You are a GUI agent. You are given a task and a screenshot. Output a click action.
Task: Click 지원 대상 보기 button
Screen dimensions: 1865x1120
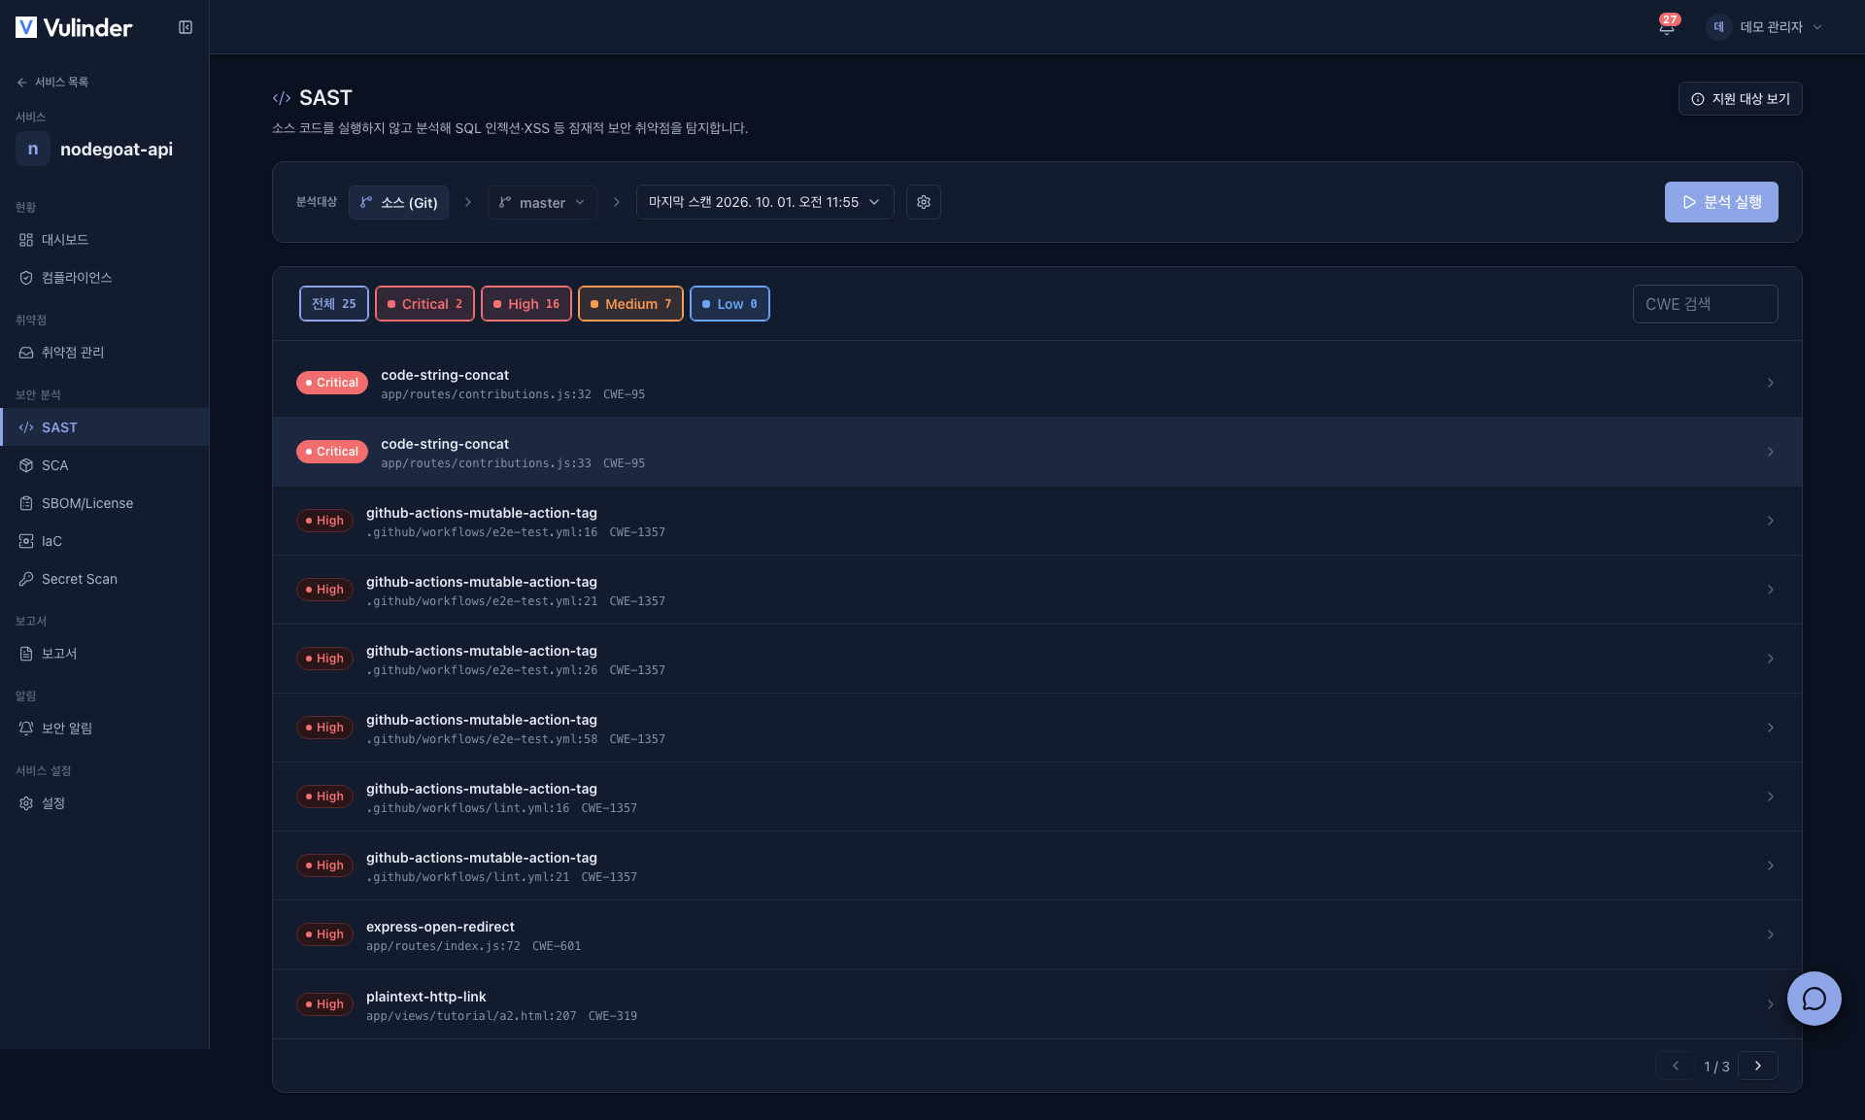tap(1740, 99)
